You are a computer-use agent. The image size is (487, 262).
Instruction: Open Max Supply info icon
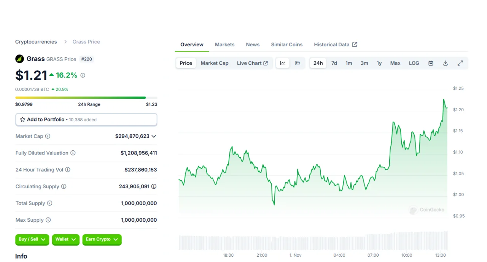click(48, 220)
